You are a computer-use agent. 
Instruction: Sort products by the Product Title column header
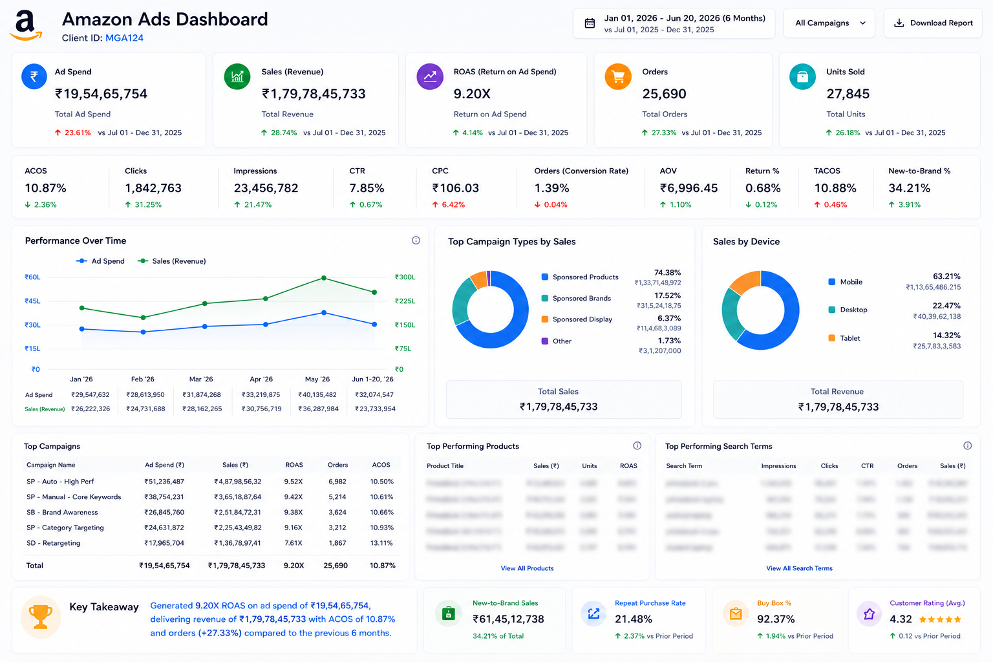click(445, 465)
